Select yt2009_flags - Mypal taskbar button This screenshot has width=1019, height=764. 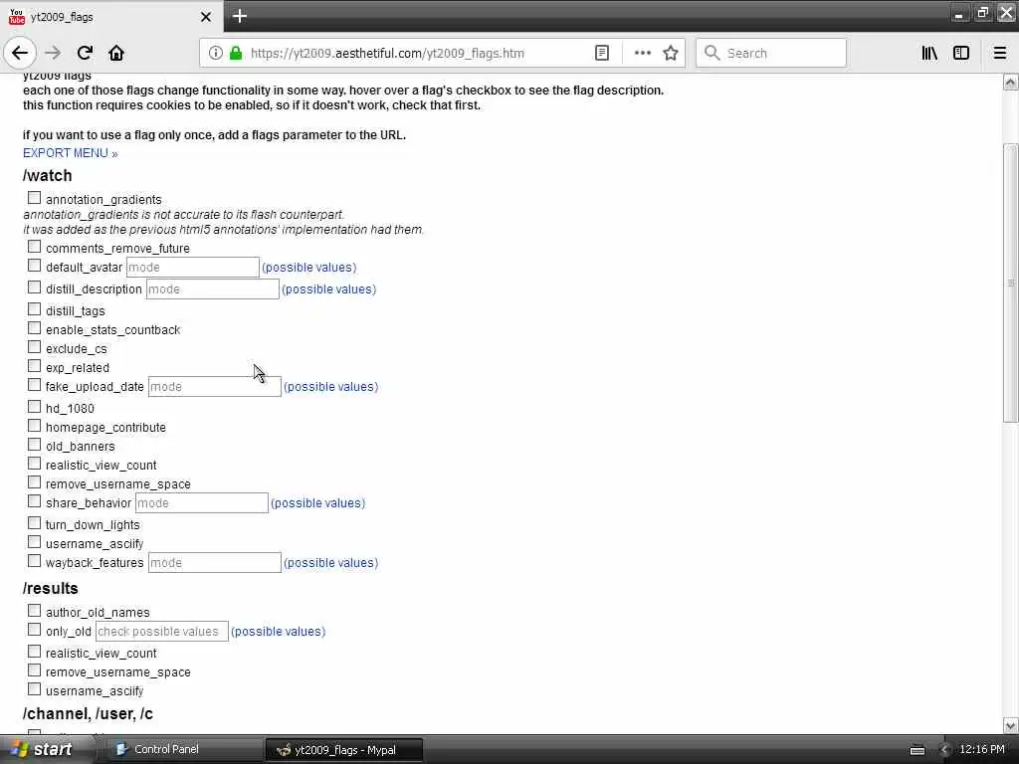(x=344, y=750)
